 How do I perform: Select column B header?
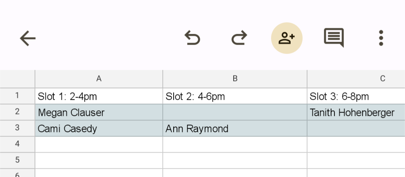click(235, 79)
